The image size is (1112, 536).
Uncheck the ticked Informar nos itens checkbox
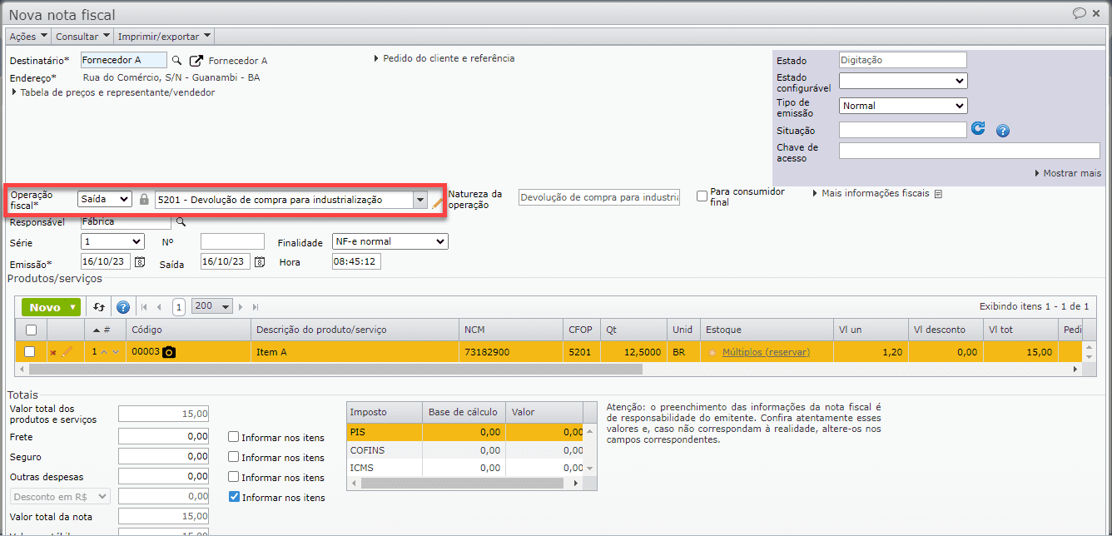[234, 498]
